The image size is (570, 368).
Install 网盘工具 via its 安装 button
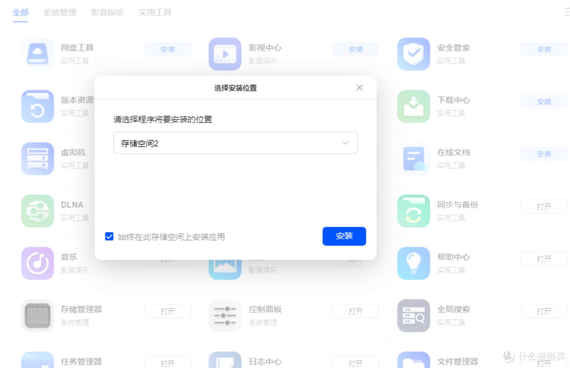(168, 49)
